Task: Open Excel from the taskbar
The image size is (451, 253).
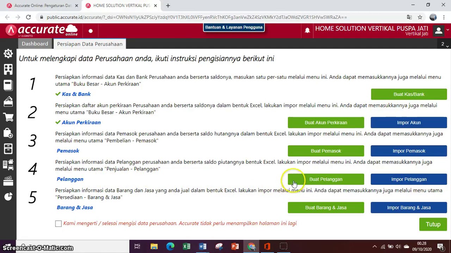Action: [x=186, y=246]
